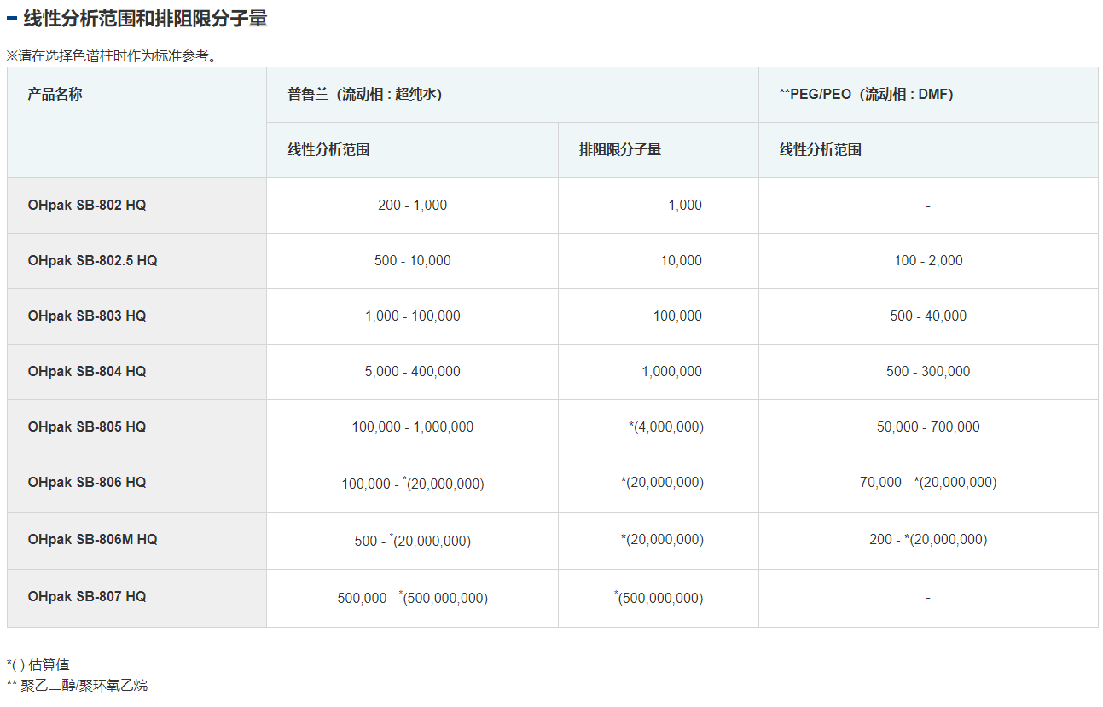The image size is (1103, 707).
Task: Click the 100 - 2,000 PEG/PEO cell
Action: (x=928, y=261)
